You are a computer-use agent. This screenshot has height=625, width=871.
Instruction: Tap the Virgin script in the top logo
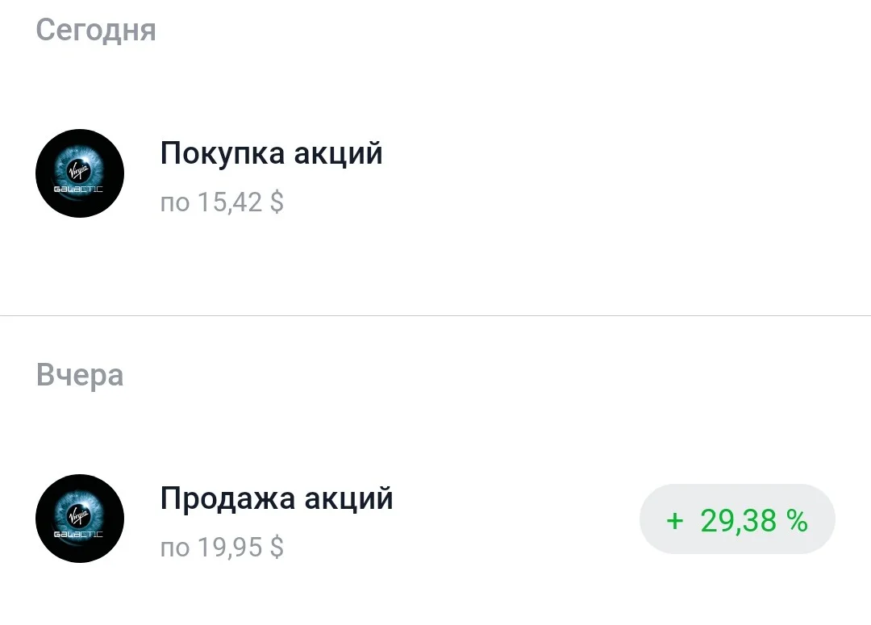coord(77,170)
